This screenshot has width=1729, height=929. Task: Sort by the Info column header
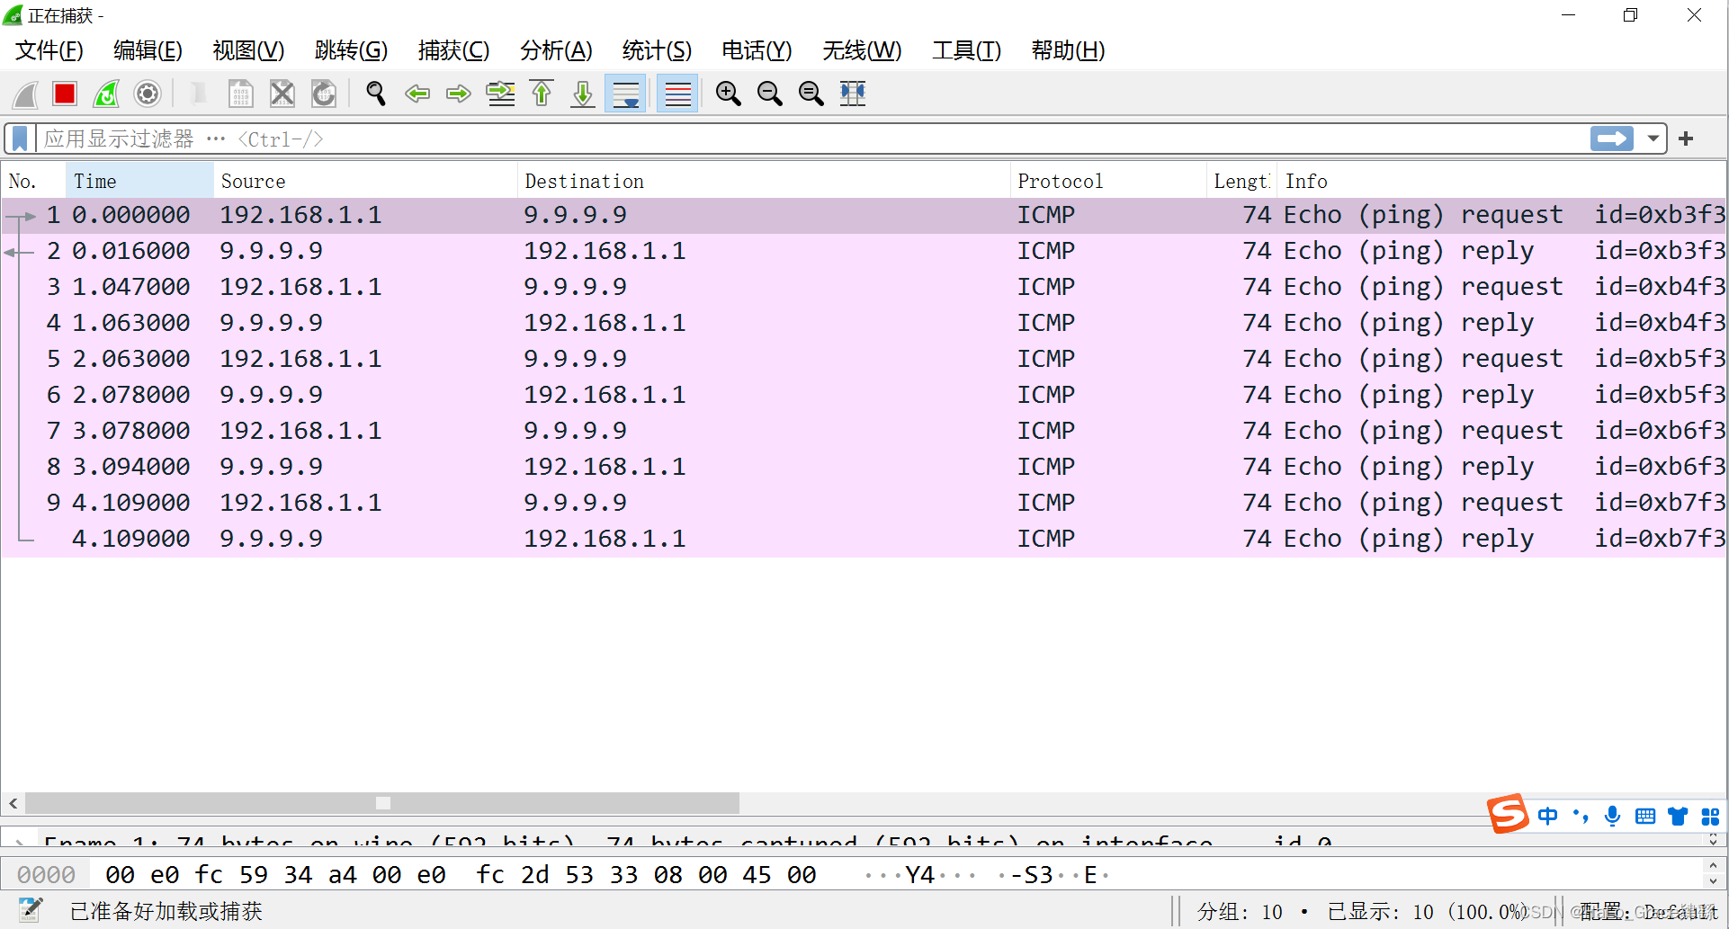coord(1501,181)
